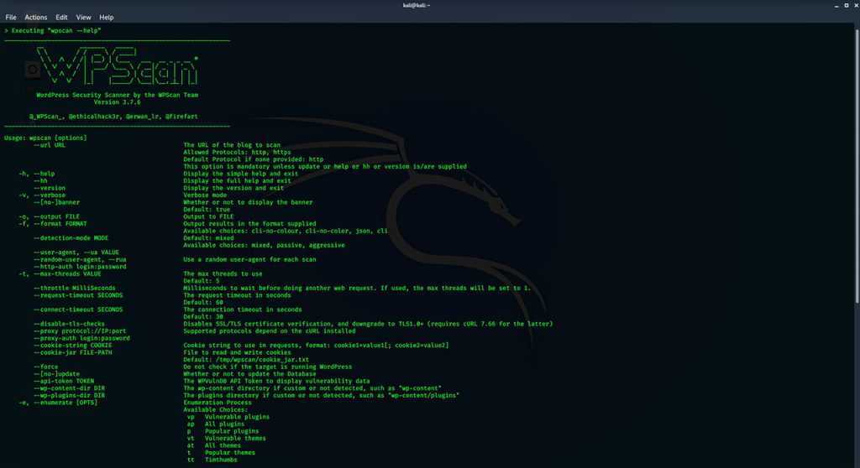Click 'Display the full help and exit'
Image resolution: width=860 pixels, height=468 pixels.
tap(237, 180)
